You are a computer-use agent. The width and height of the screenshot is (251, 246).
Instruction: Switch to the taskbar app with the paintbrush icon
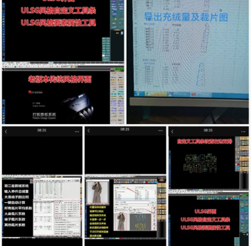click(179, 94)
